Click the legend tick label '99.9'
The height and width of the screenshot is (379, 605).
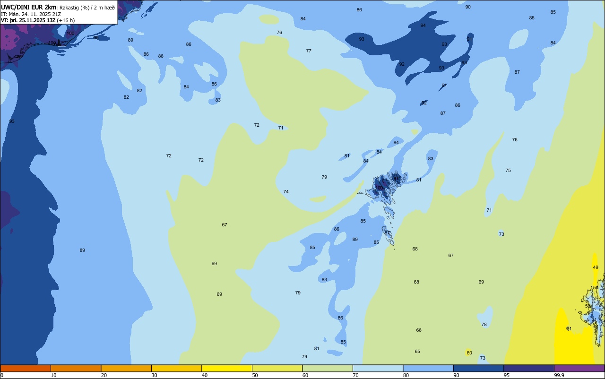point(559,375)
